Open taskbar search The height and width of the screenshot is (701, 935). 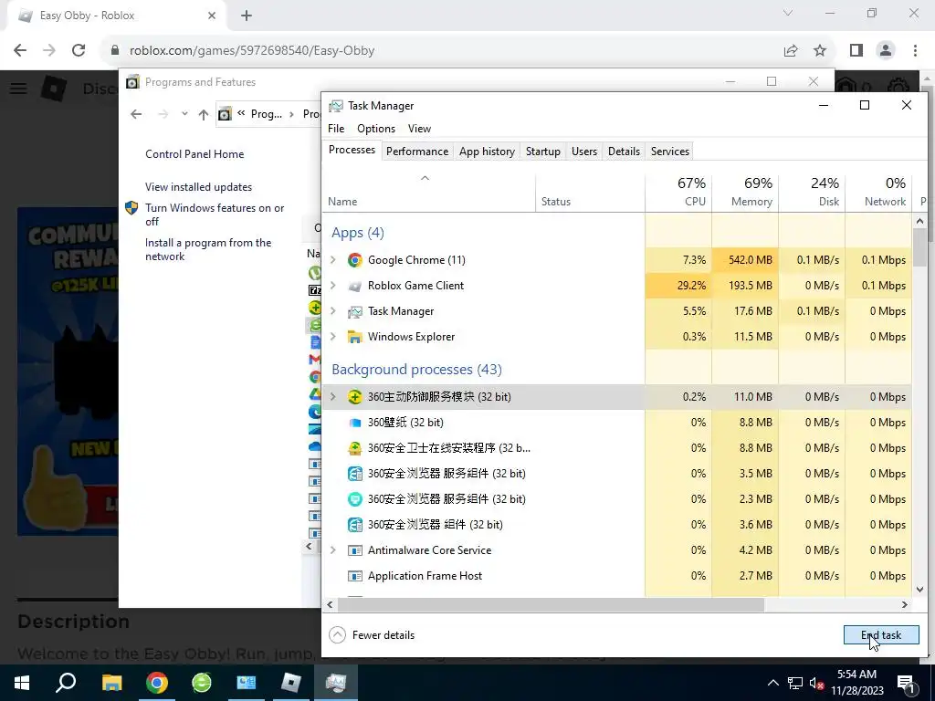(66, 683)
